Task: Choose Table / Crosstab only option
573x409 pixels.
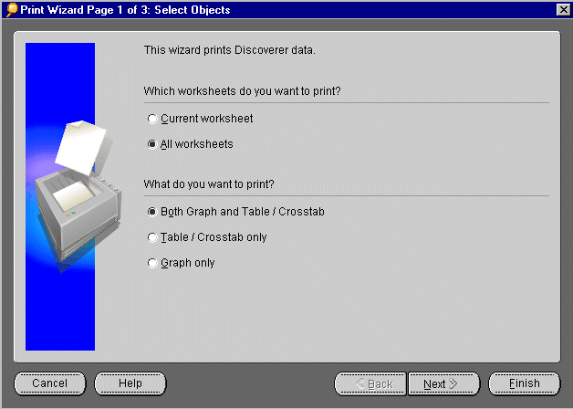Action: click(152, 237)
